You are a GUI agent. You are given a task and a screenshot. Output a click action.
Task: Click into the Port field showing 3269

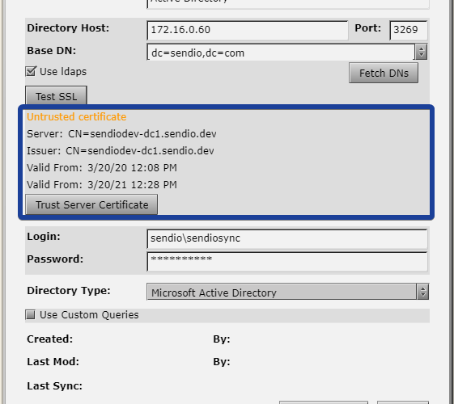pos(409,30)
